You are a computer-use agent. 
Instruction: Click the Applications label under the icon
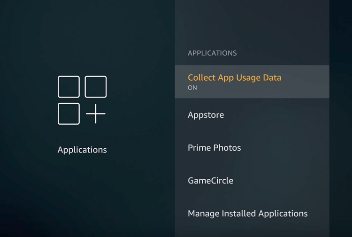click(82, 150)
